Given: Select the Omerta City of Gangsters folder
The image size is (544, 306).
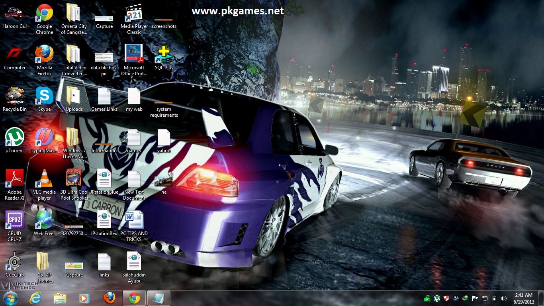Looking at the screenshot, I should 74,19.
